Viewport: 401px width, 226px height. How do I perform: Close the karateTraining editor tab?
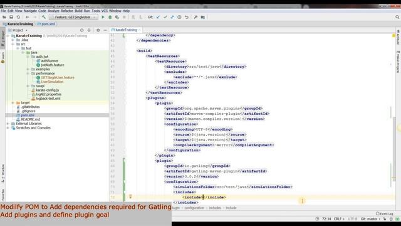[x=140, y=30]
